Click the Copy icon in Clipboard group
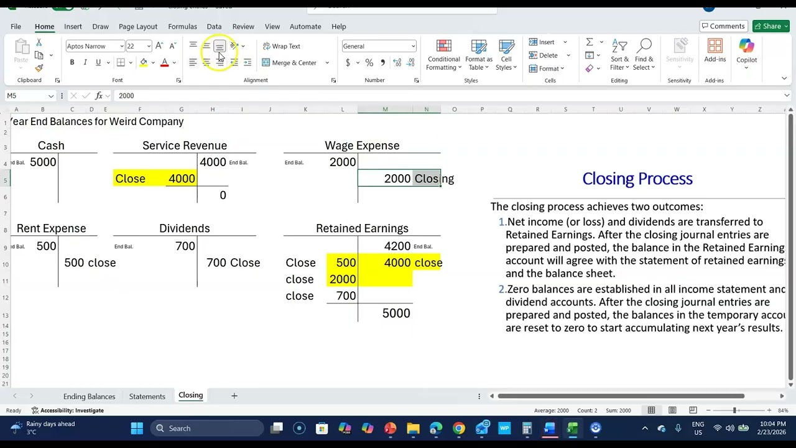 pyautogui.click(x=39, y=55)
